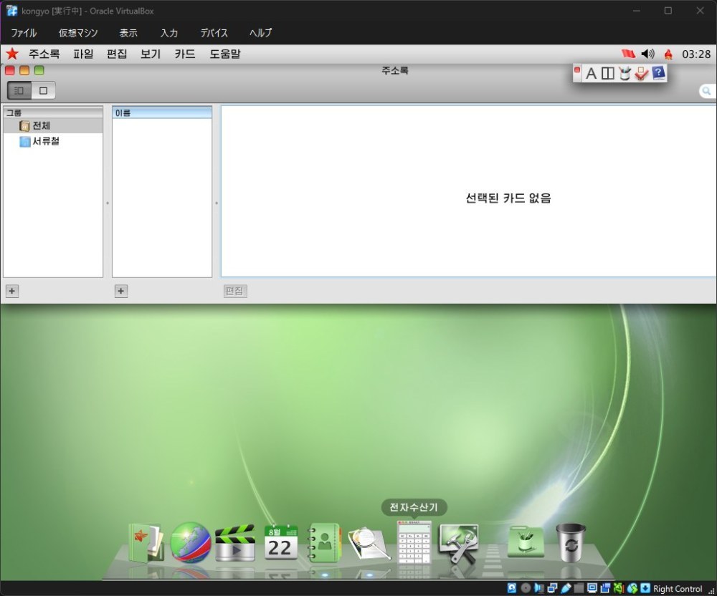Image resolution: width=717 pixels, height=596 pixels.
Task: Click the red flame tray icon
Action: [x=668, y=54]
